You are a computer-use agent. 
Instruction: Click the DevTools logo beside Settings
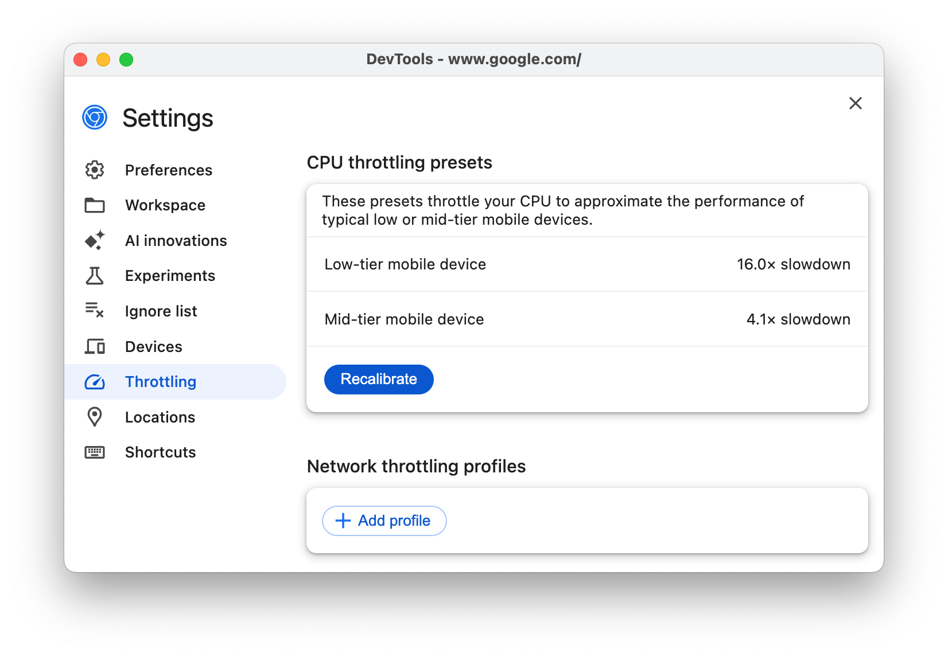point(95,118)
